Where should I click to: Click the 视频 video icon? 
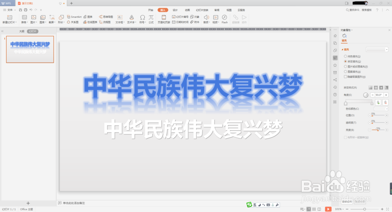(216, 17)
